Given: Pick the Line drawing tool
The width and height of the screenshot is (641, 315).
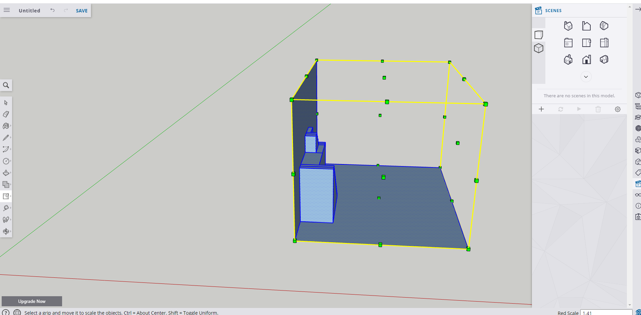Looking at the screenshot, I should [x=6, y=138].
